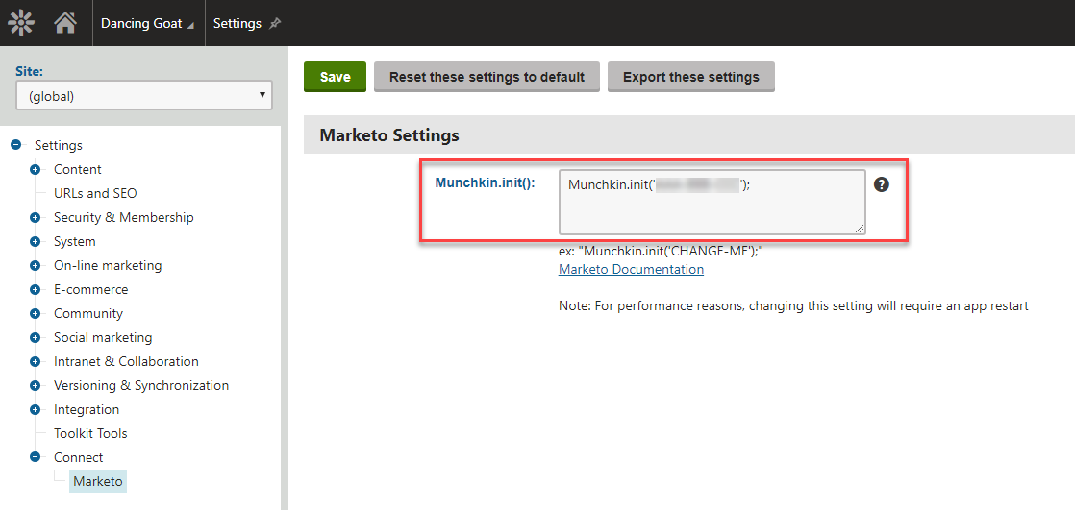Select the Settings tree root item
Viewport: 1075px width, 510px height.
(x=59, y=145)
